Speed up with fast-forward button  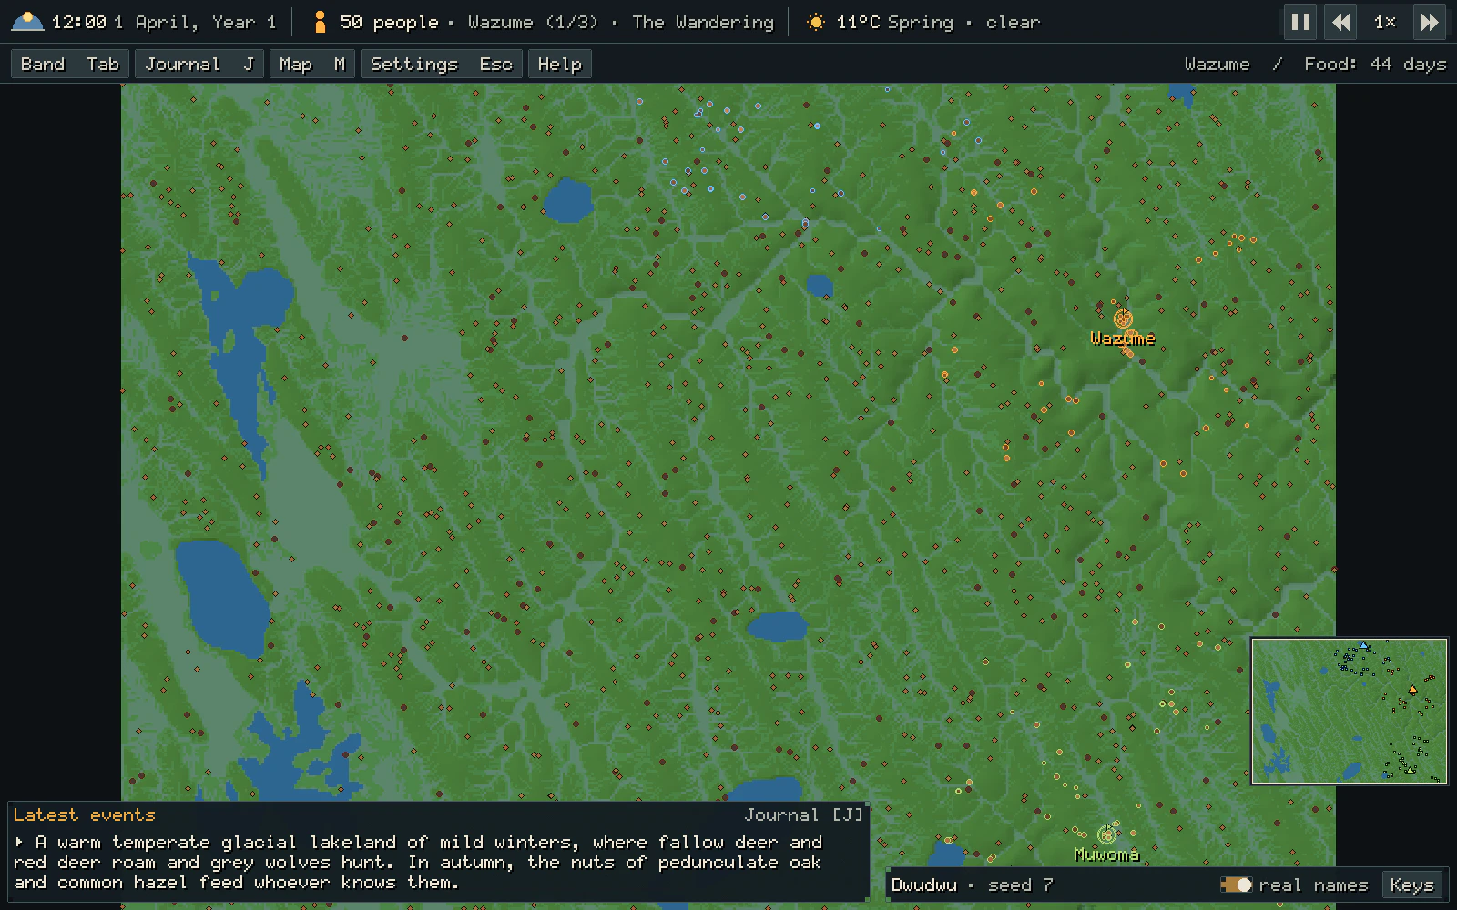(1430, 22)
